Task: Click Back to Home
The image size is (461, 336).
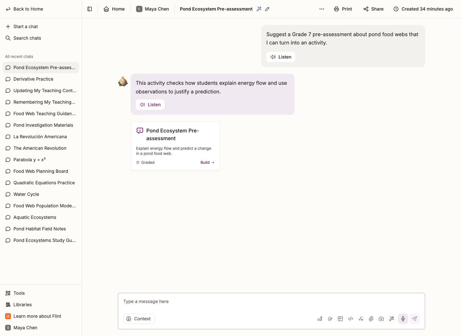Action: tap(24, 9)
